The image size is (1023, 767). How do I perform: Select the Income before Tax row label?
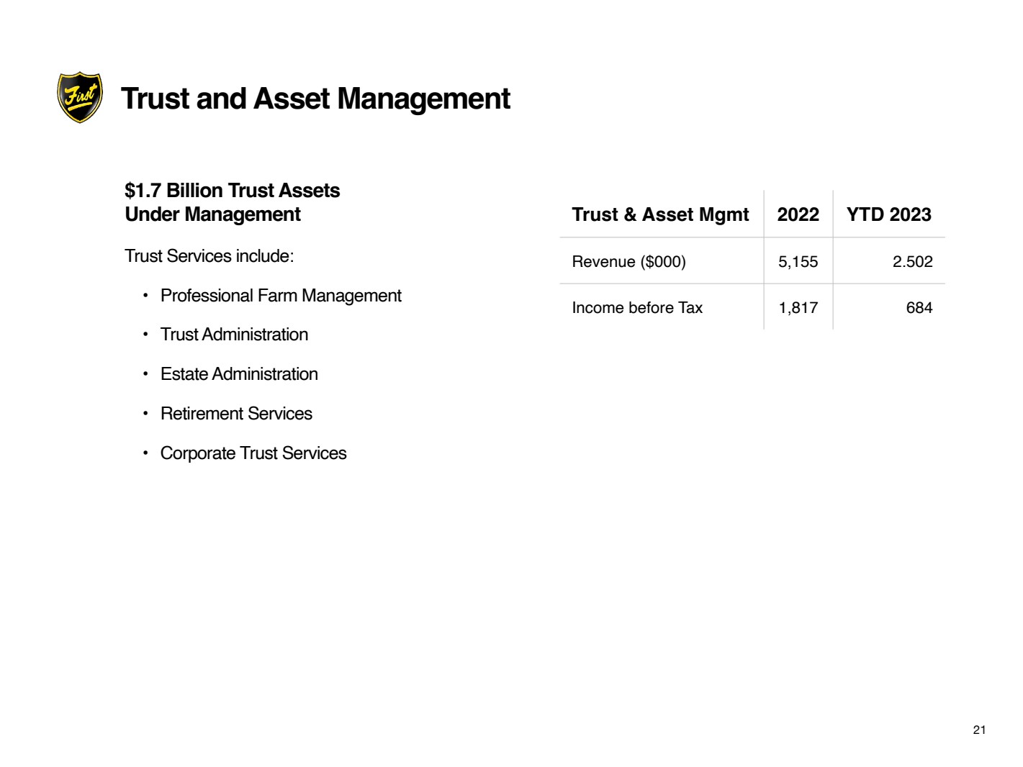click(x=637, y=308)
